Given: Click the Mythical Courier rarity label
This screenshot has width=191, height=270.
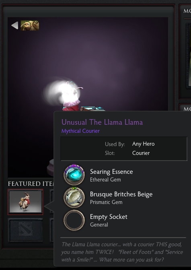Looking at the screenshot, I should pyautogui.click(x=80, y=131).
